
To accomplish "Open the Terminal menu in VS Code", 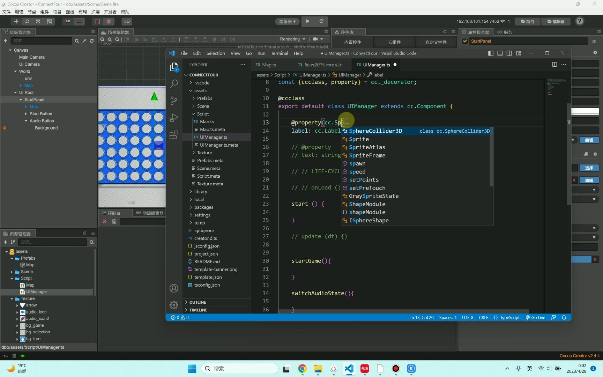I will (x=279, y=53).
